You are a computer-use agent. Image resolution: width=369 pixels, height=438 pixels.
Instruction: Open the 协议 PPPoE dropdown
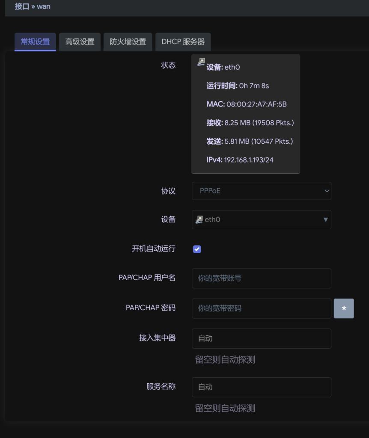261,191
